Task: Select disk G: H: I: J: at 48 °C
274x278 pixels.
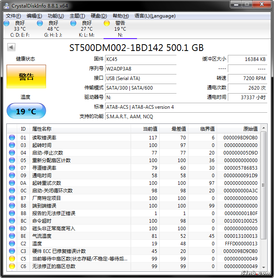Action: [x=53, y=29]
